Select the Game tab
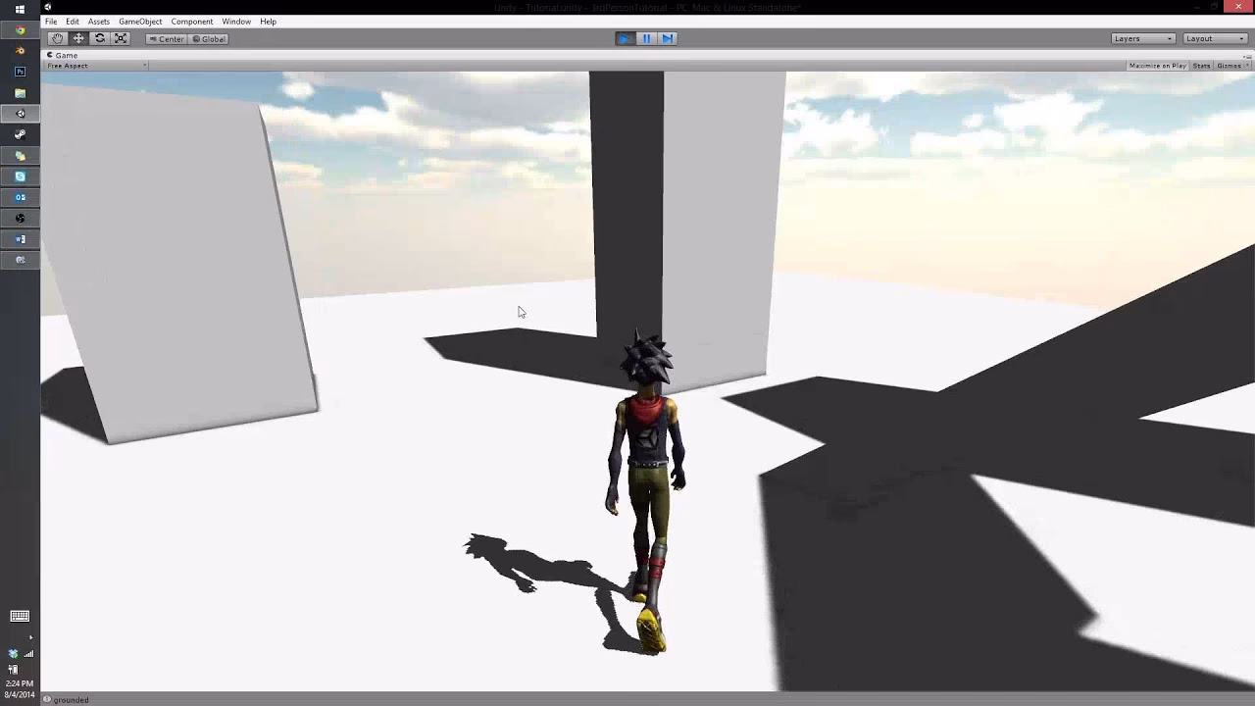Viewport: 1255px width, 706px height. pos(62,56)
